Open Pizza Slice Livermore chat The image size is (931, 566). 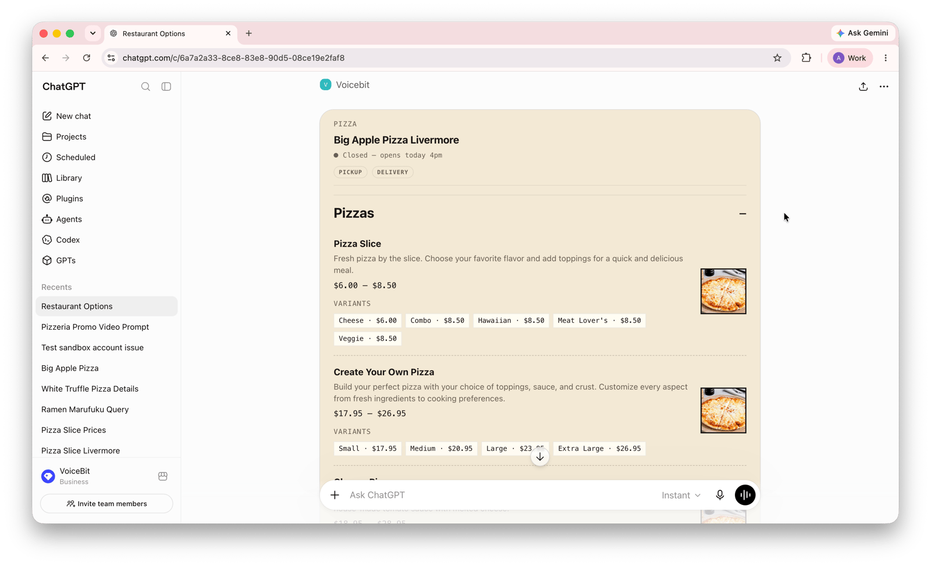coord(106,451)
